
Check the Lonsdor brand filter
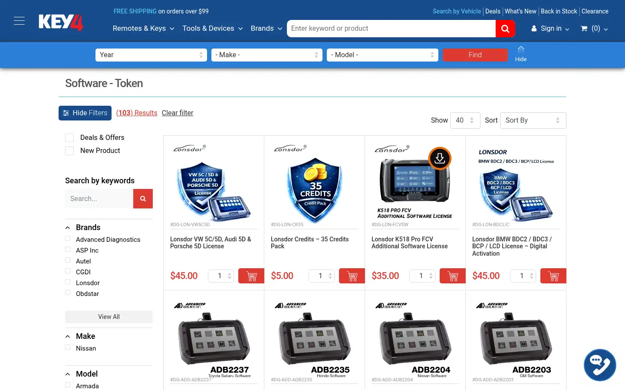click(x=68, y=282)
